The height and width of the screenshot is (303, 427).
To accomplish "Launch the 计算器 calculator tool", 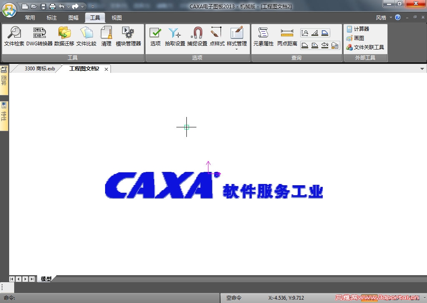I will point(358,29).
